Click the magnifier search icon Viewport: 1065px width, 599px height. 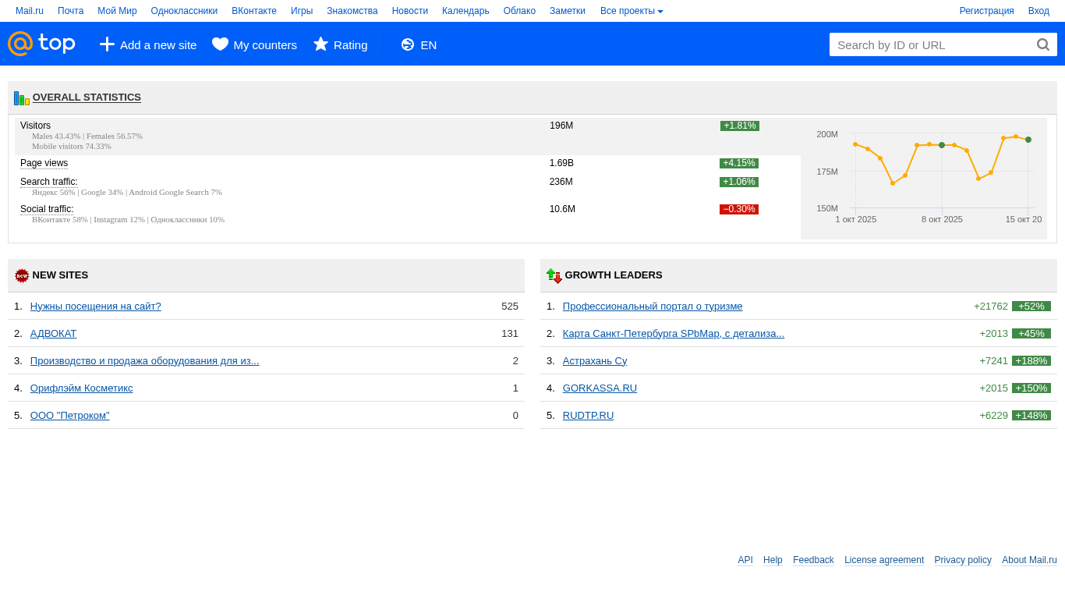[x=1043, y=44]
